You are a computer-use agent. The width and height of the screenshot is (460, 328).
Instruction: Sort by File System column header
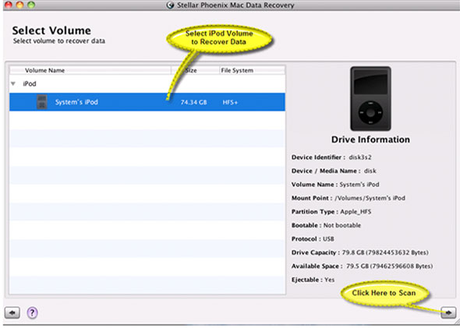(x=252, y=70)
